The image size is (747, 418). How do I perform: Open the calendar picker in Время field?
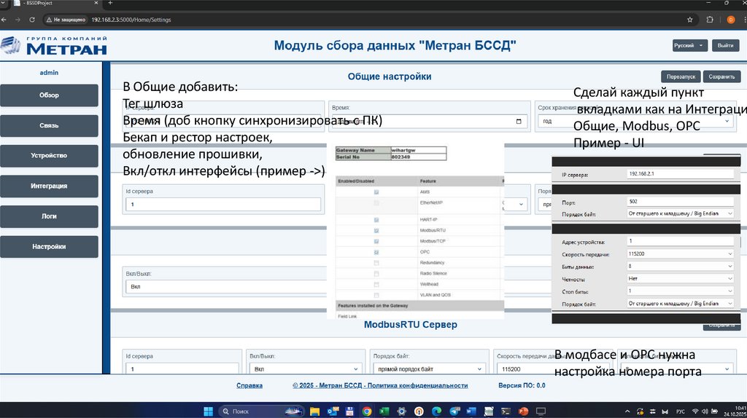point(519,122)
